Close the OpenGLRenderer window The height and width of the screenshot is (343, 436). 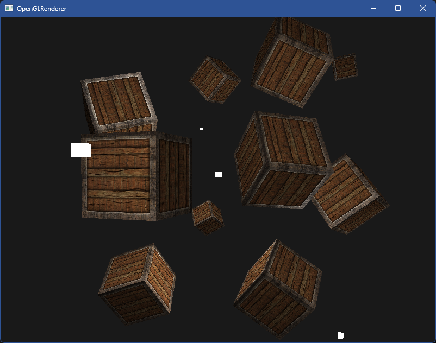point(422,8)
